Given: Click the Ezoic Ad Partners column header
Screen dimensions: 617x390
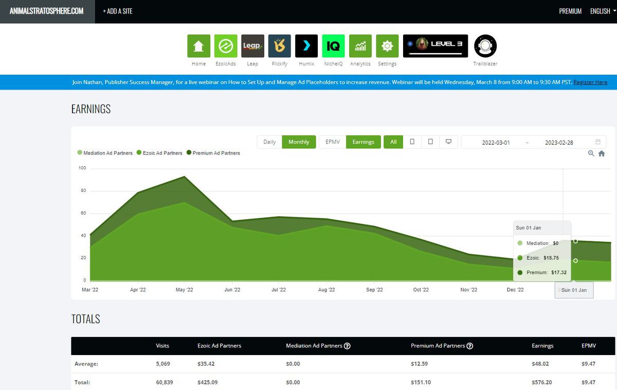Looking at the screenshot, I should pos(219,346).
